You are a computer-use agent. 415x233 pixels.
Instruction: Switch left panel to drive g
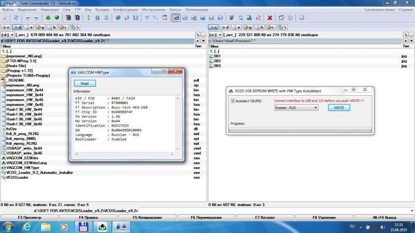pyautogui.click(x=40, y=27)
